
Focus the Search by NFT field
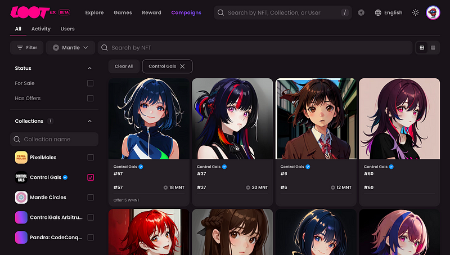coord(255,48)
